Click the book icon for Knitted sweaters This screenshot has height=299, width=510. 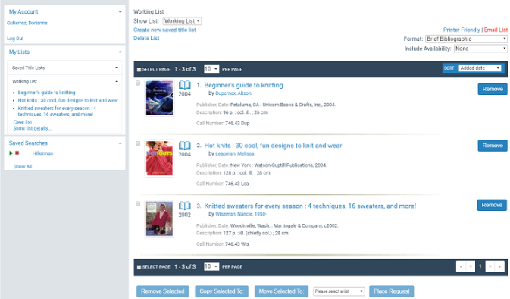184,206
